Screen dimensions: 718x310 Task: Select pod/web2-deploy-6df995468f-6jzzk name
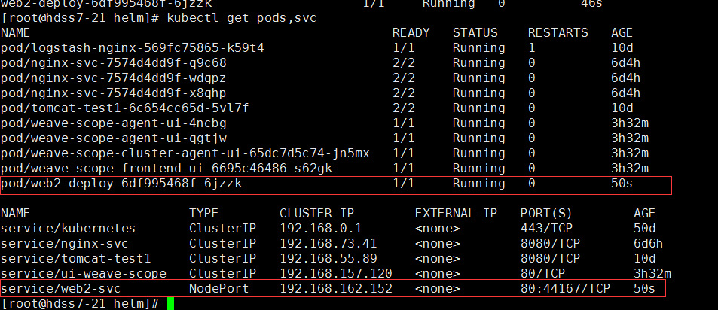(x=121, y=184)
